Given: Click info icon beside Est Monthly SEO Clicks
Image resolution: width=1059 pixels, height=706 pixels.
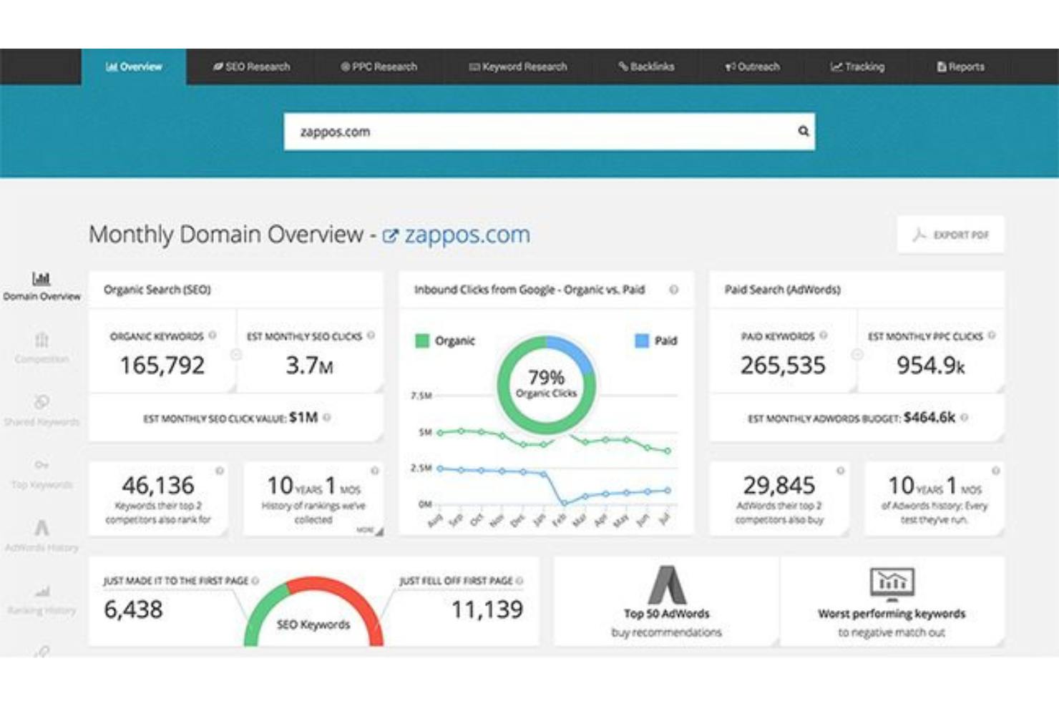Looking at the screenshot, I should 371,335.
